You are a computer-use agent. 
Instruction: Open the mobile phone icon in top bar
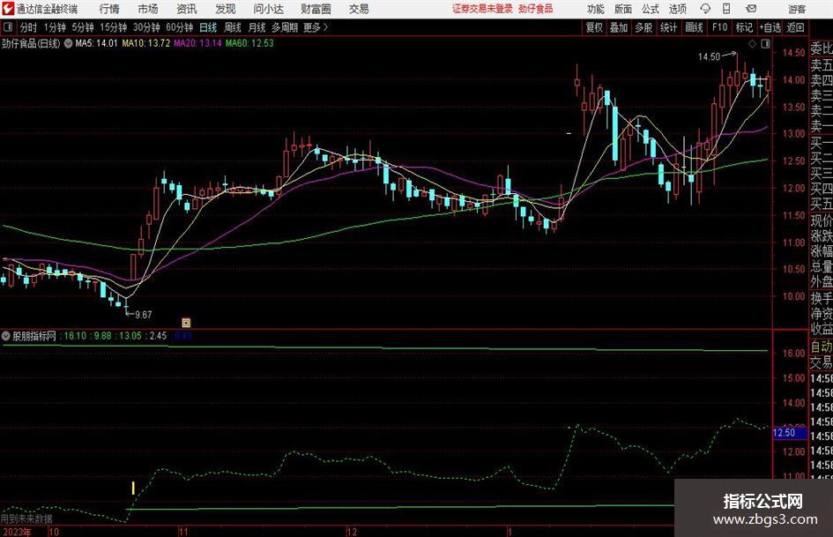coord(726,9)
